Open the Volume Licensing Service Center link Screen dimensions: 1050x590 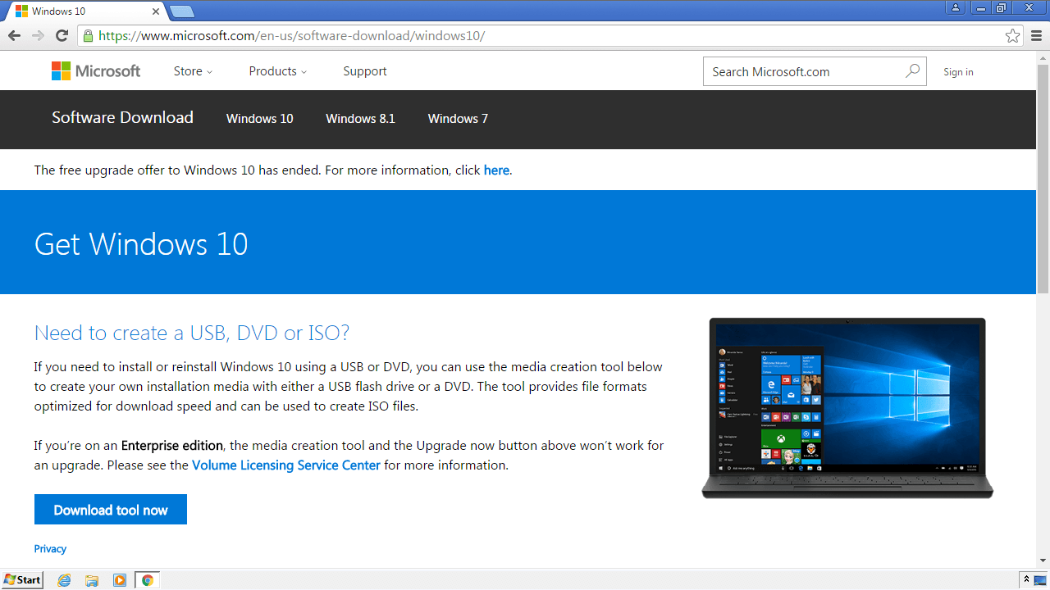point(286,465)
